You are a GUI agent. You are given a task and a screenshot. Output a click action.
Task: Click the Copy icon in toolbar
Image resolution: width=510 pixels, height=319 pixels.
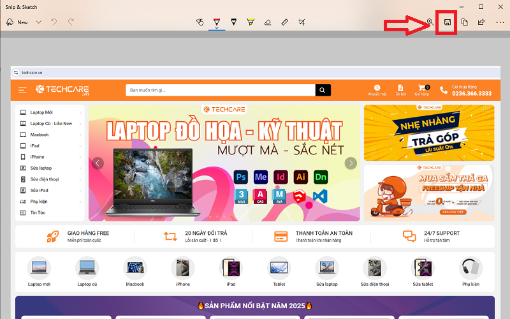click(465, 22)
